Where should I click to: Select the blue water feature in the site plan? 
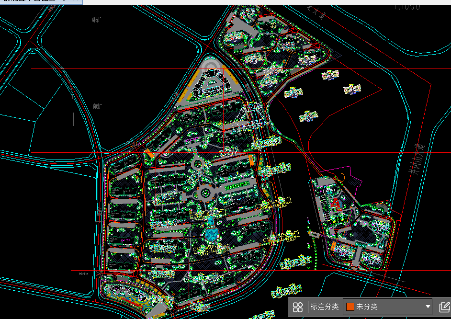click(211, 232)
